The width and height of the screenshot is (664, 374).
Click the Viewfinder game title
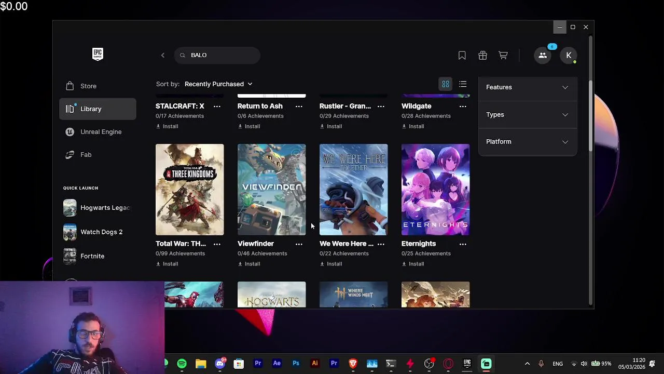256,244
